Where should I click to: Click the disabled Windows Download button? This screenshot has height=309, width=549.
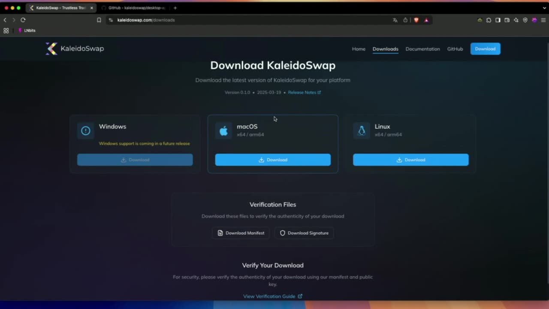coord(135,160)
